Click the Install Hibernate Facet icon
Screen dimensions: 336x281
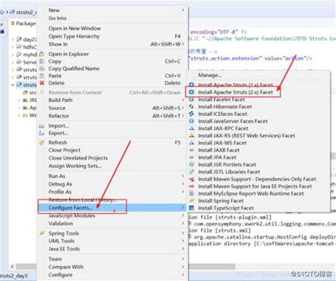point(191,106)
